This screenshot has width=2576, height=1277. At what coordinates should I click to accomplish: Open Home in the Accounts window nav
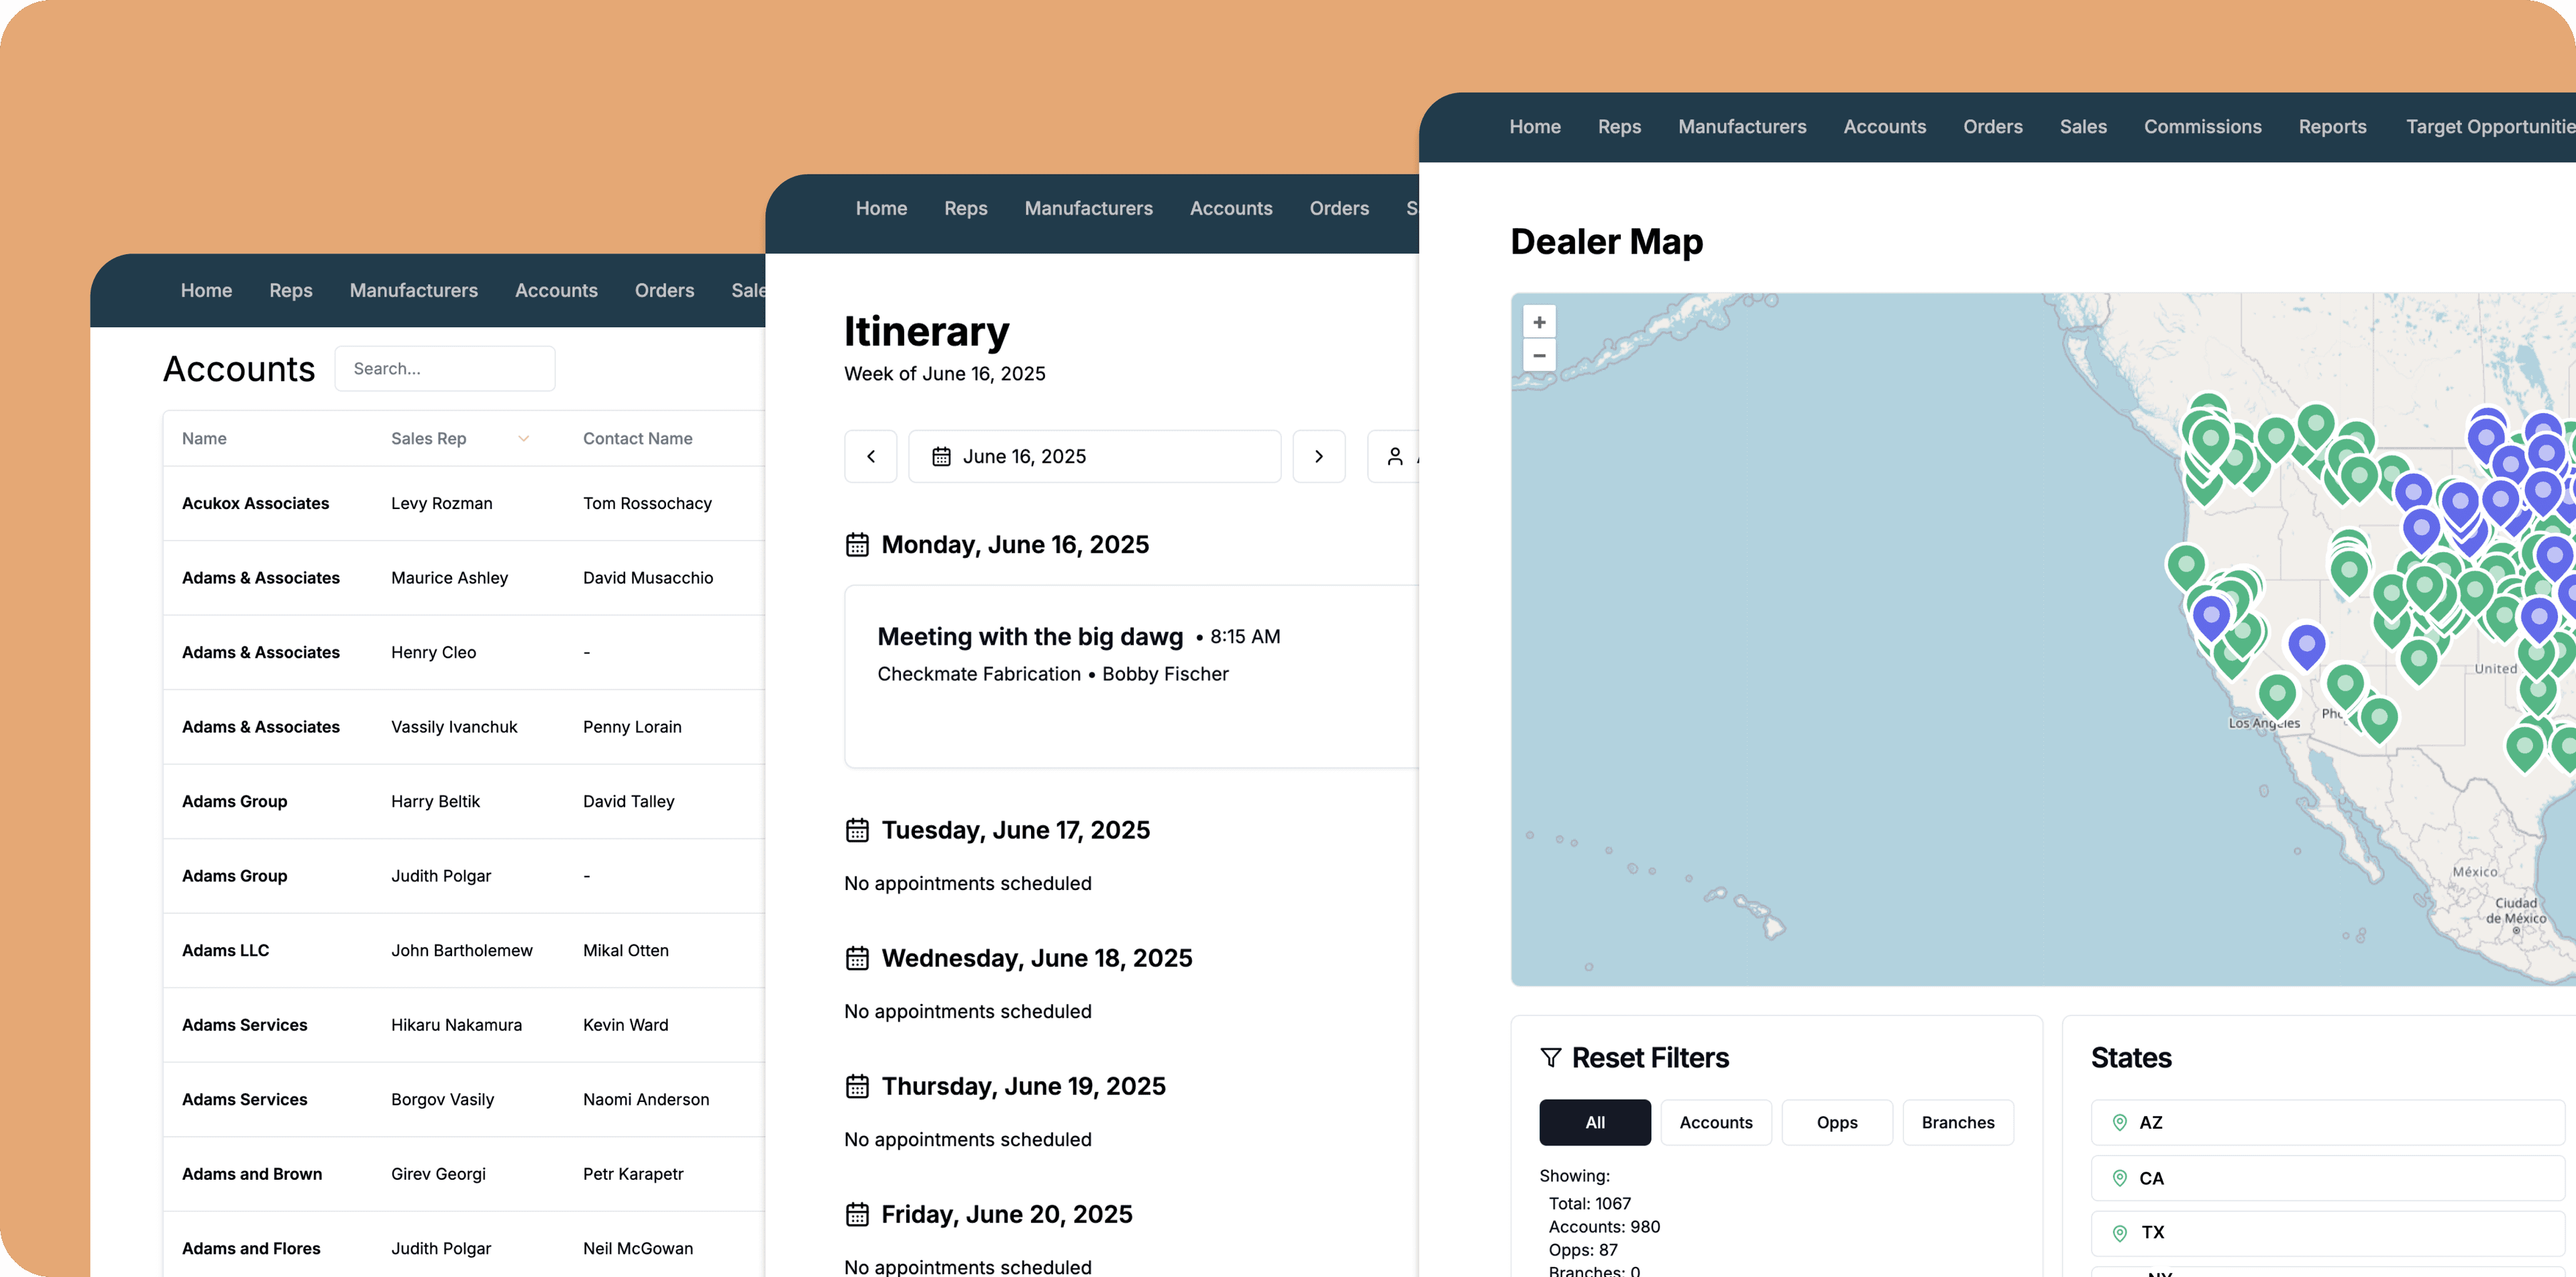(x=206, y=290)
